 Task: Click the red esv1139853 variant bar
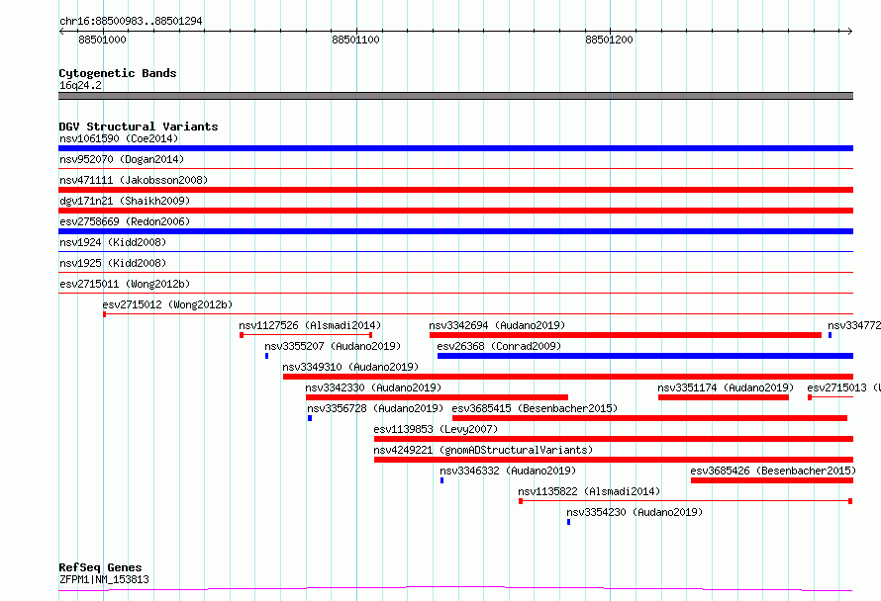614,439
